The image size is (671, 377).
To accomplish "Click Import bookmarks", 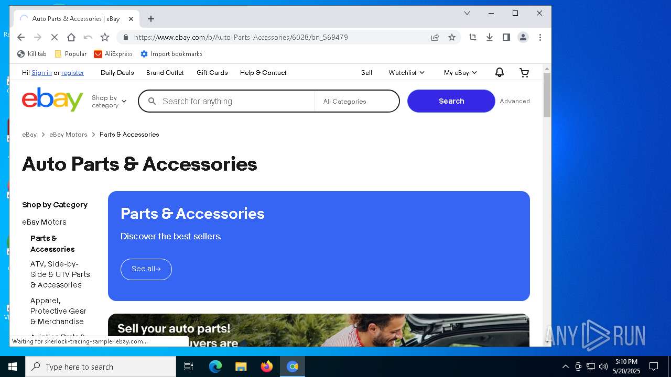I will coord(171,54).
